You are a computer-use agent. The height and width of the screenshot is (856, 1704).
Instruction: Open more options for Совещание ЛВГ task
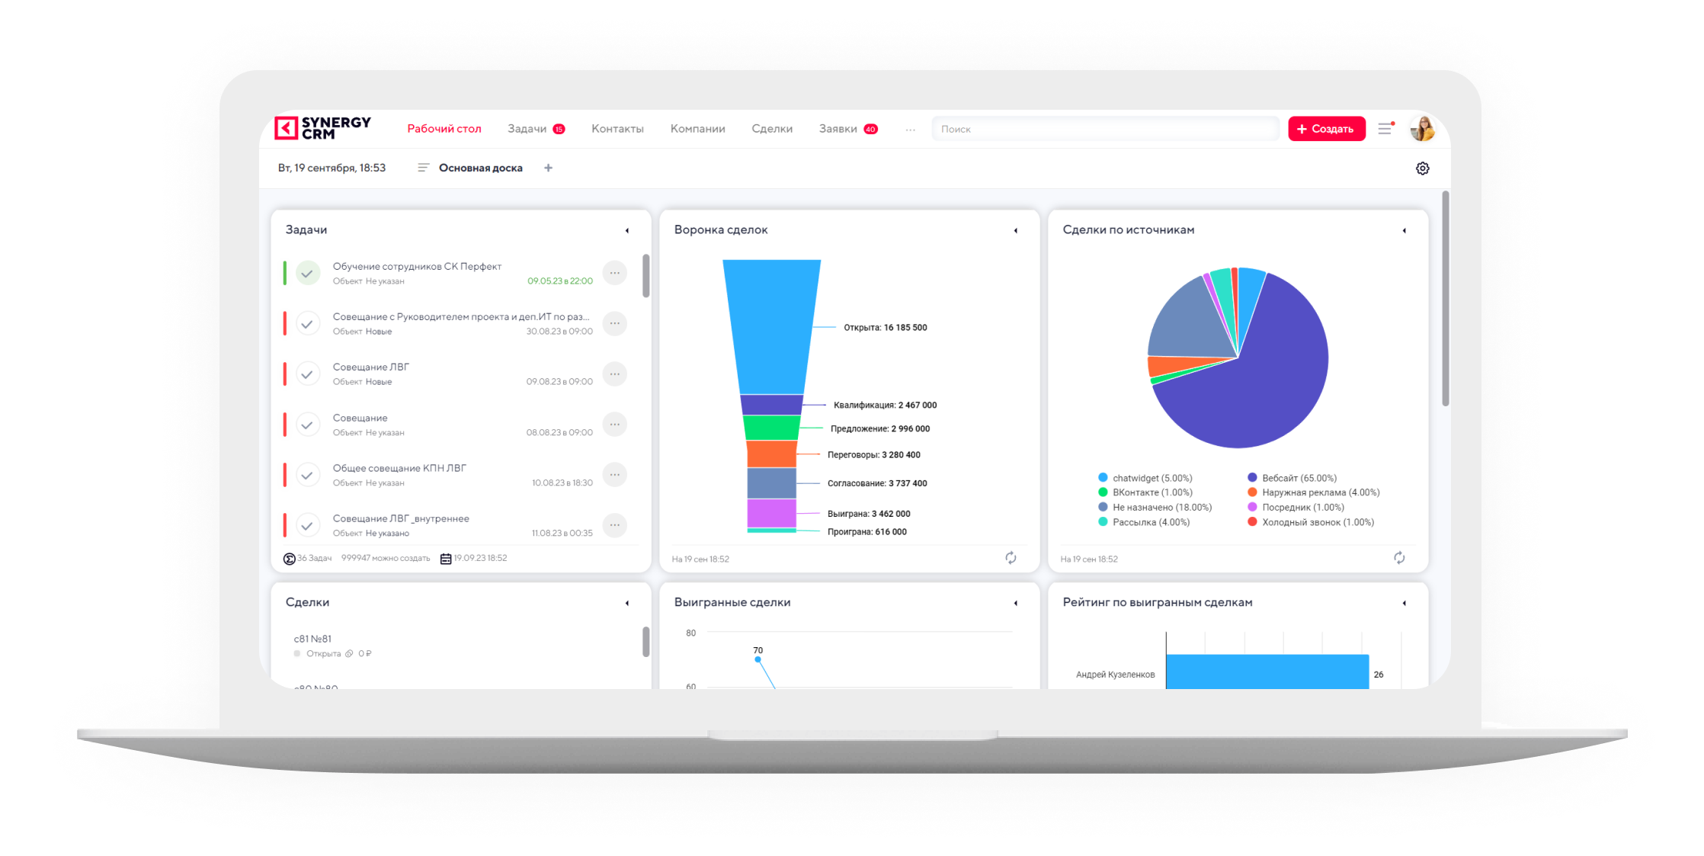[614, 374]
